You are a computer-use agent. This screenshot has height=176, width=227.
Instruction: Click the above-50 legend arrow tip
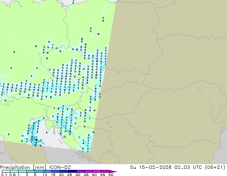(113, 171)
